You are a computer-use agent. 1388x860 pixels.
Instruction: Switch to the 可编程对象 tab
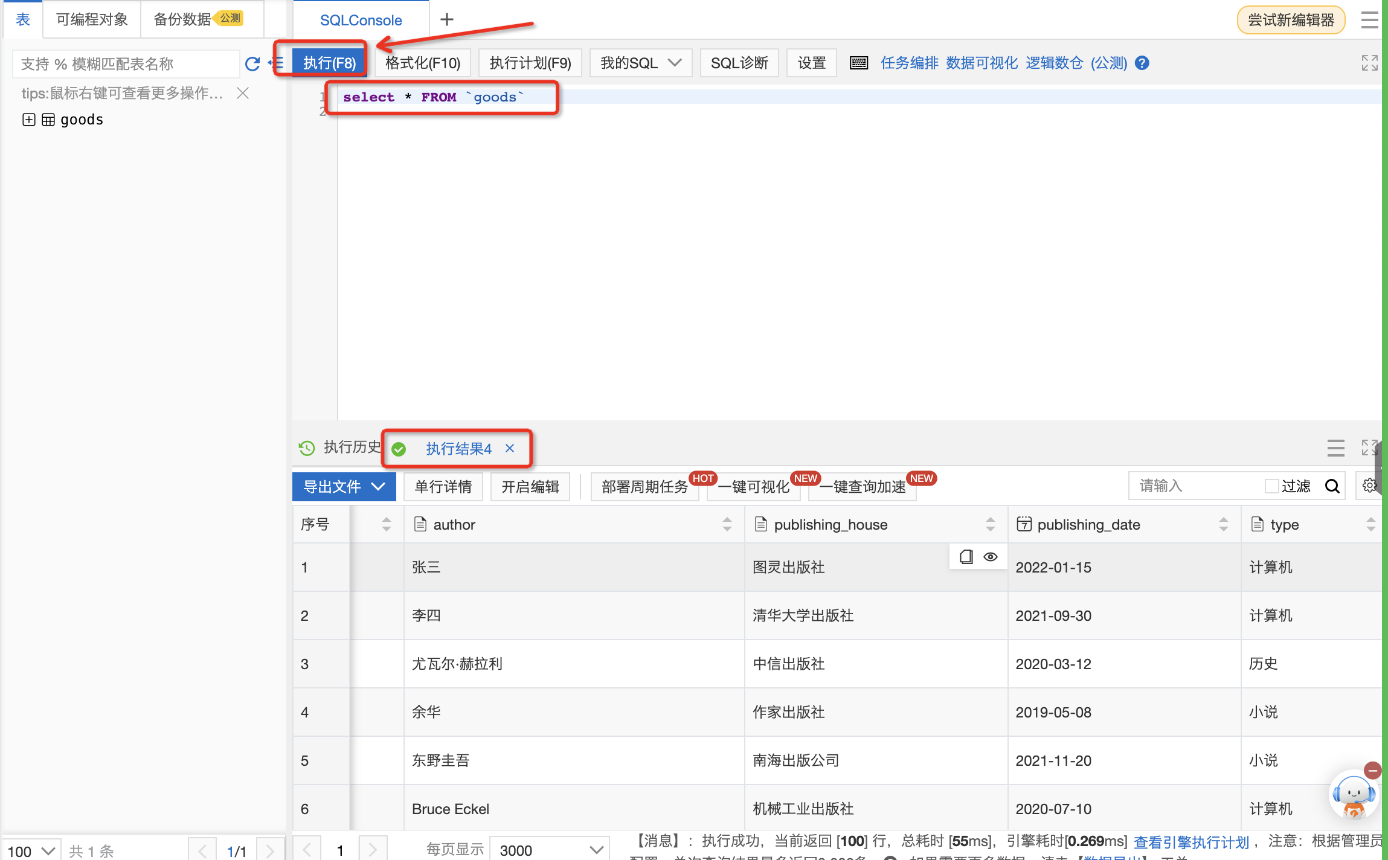pyautogui.click(x=92, y=19)
